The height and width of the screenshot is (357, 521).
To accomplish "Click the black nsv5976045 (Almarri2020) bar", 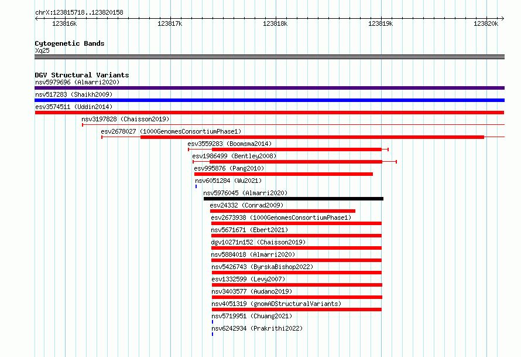I will tap(293, 199).
